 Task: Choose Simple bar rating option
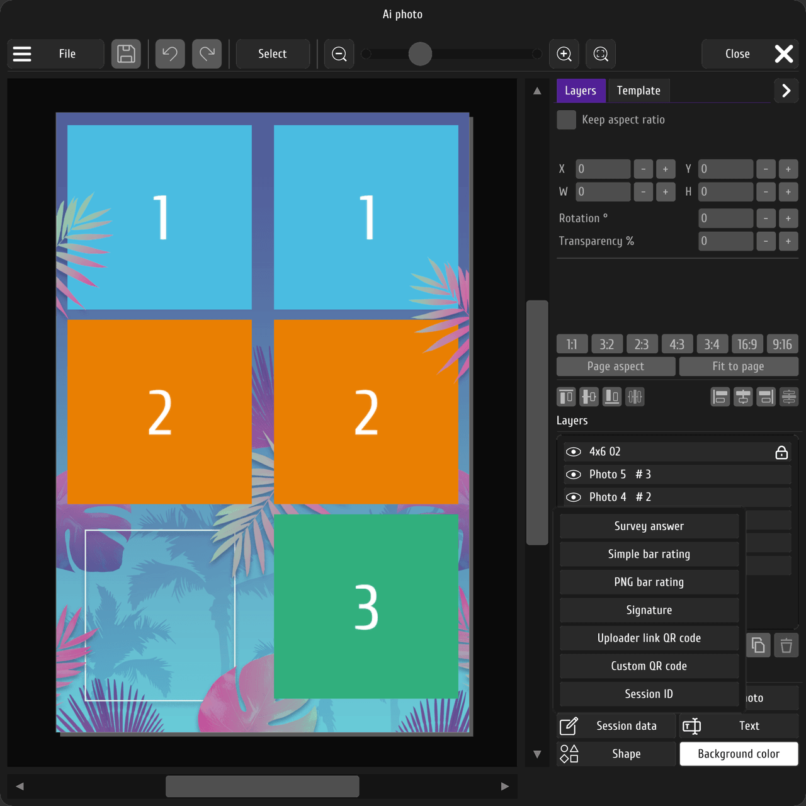click(649, 554)
